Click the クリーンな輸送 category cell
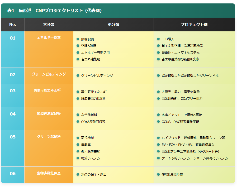This screenshot has height=187, width=237. coord(49,136)
